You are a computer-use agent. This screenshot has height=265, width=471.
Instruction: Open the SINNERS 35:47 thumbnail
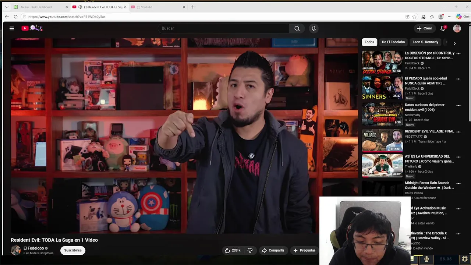382,88
